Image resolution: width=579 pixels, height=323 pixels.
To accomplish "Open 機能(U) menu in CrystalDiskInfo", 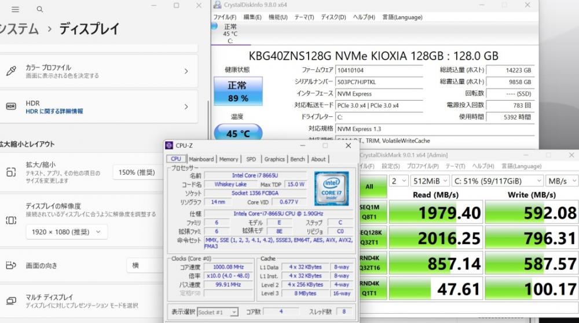I will (278, 17).
